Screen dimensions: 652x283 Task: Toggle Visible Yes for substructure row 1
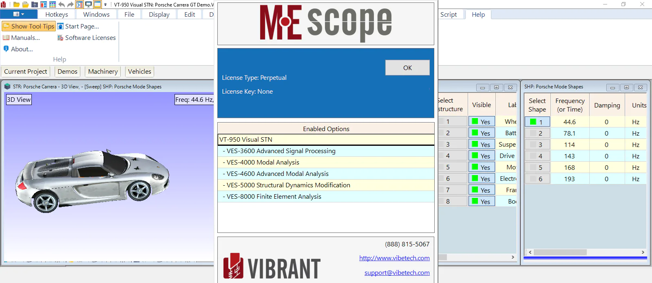pos(482,121)
